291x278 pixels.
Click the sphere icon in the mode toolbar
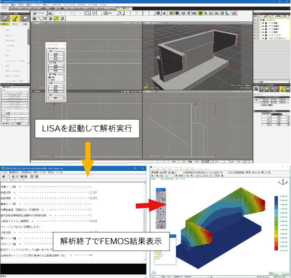[x=62, y=19]
